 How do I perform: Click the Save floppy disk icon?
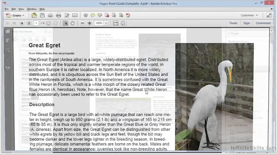coord(42,15)
